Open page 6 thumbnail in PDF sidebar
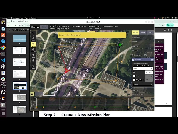178x134 pixels. [x=20, y=97]
